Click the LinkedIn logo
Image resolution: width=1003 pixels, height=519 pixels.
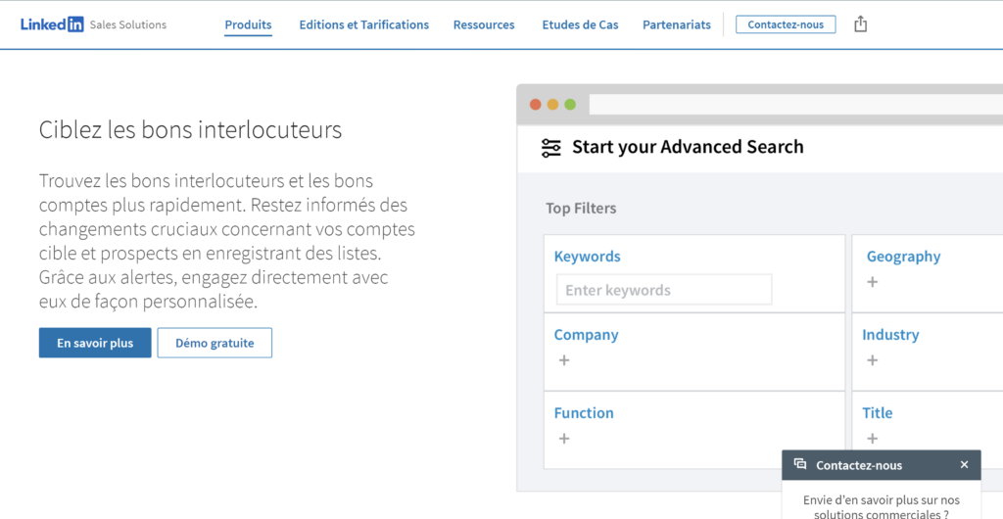point(52,24)
